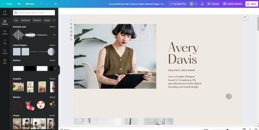Show more Lines & Shapes arrow
The height and width of the screenshot is (130, 259).
(54, 52)
